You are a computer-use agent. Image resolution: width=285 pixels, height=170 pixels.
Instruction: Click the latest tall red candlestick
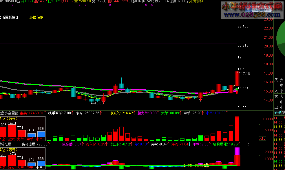coord(237,79)
